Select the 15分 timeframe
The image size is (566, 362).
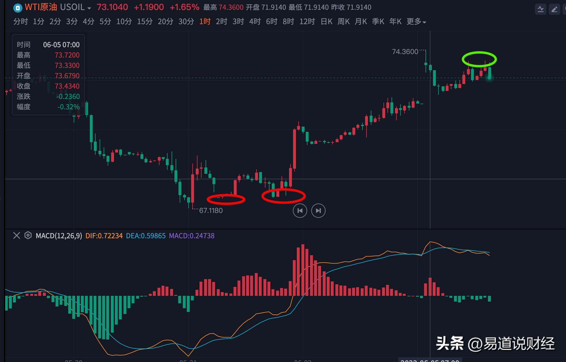145,22
